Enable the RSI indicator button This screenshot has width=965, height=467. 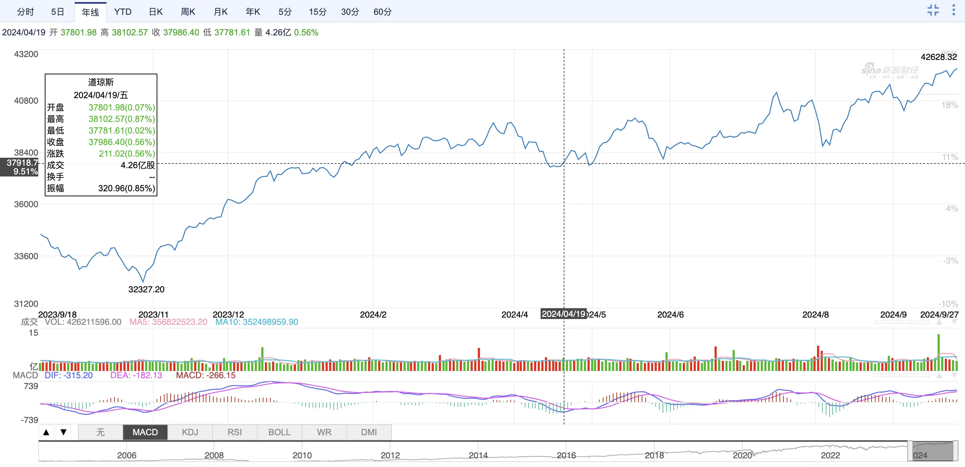click(235, 433)
